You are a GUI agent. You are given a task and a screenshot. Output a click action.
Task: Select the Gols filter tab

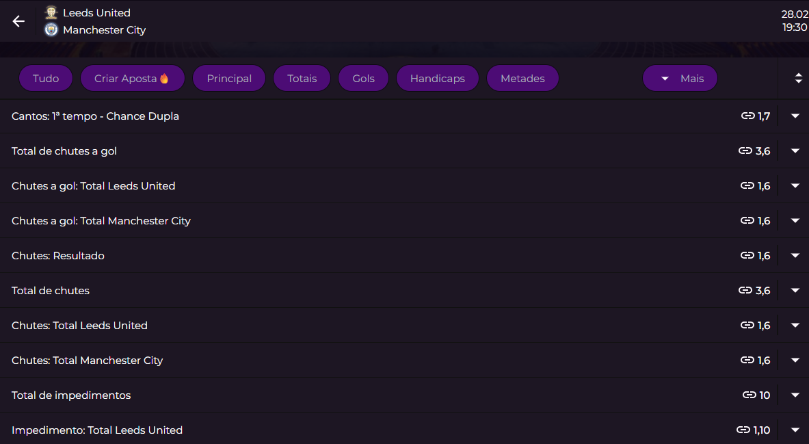[363, 79]
